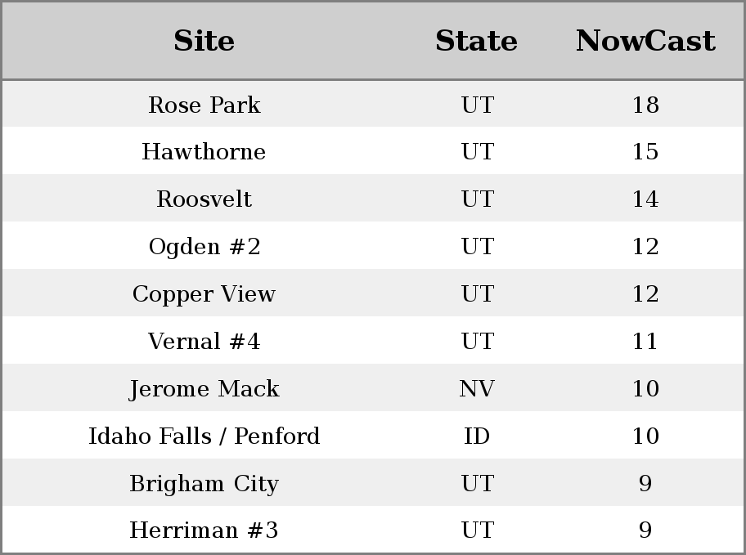
Task: Select the NowCast value 15
Action: coord(645,152)
